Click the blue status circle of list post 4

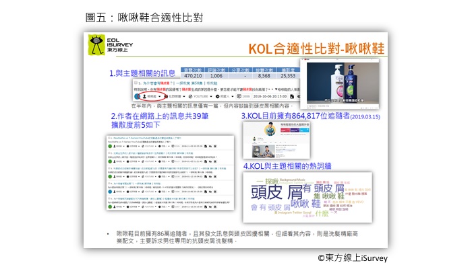110,192
